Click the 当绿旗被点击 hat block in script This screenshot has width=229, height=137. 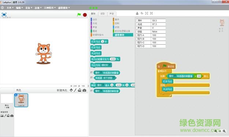pos(166,66)
